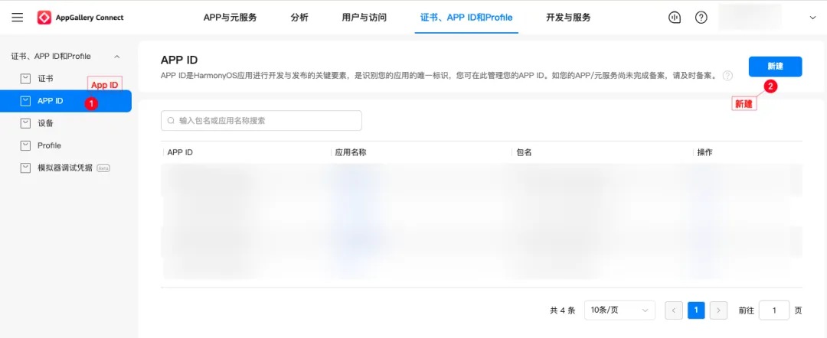
Task: Switch to APP与元服务 tab
Action: (230, 18)
